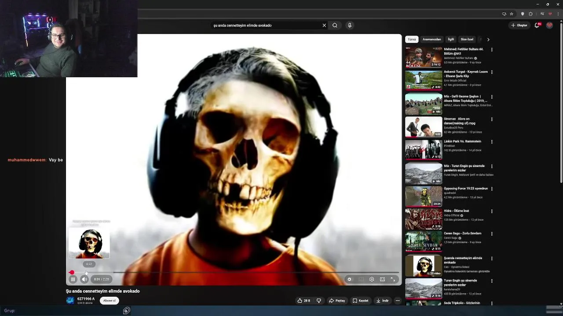Screen dimensions: 563x316
Task: Select the Tümü filter chip
Action: coord(412,39)
